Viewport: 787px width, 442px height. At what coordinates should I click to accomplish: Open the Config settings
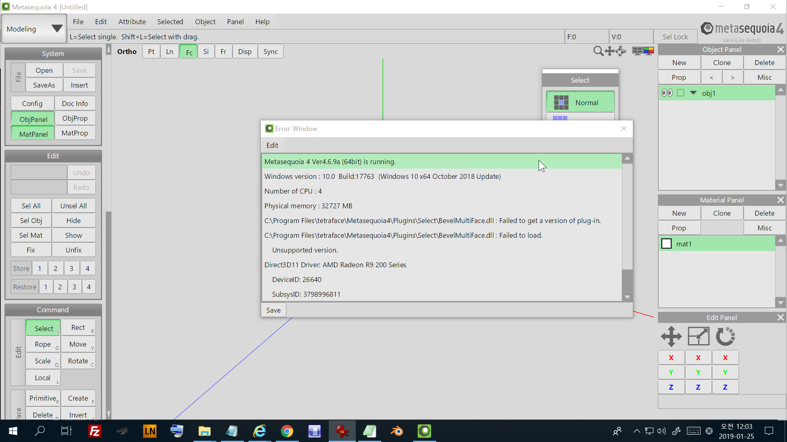pyautogui.click(x=32, y=104)
